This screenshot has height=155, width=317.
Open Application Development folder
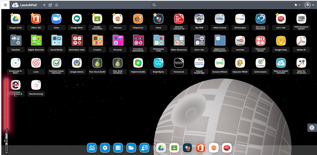[220, 41]
